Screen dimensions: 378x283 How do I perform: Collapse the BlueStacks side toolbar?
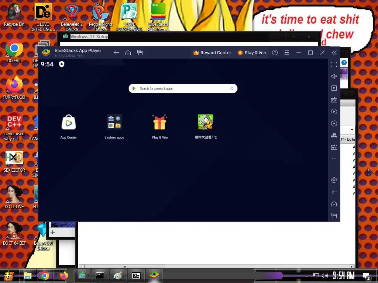(x=334, y=53)
